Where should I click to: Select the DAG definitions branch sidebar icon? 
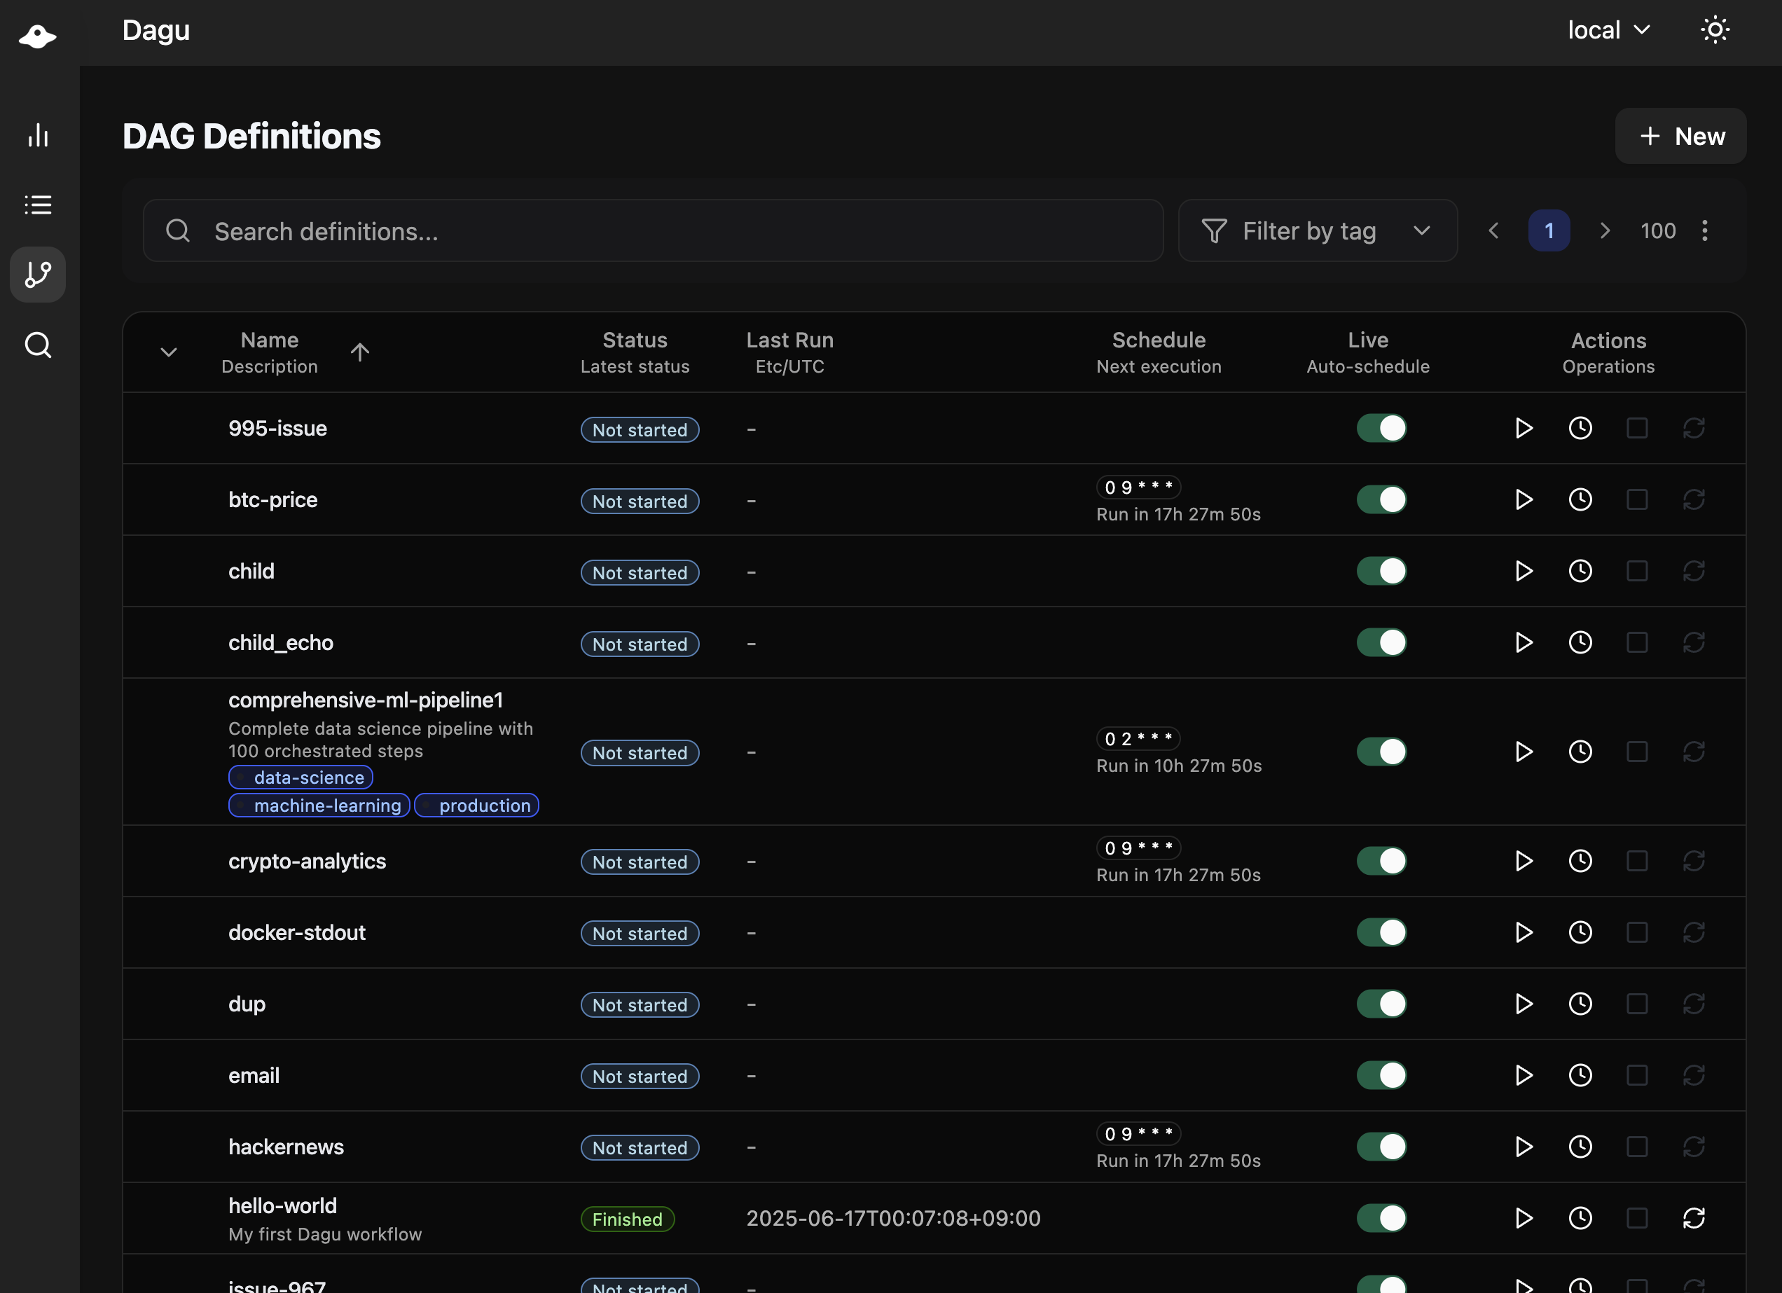coord(38,274)
